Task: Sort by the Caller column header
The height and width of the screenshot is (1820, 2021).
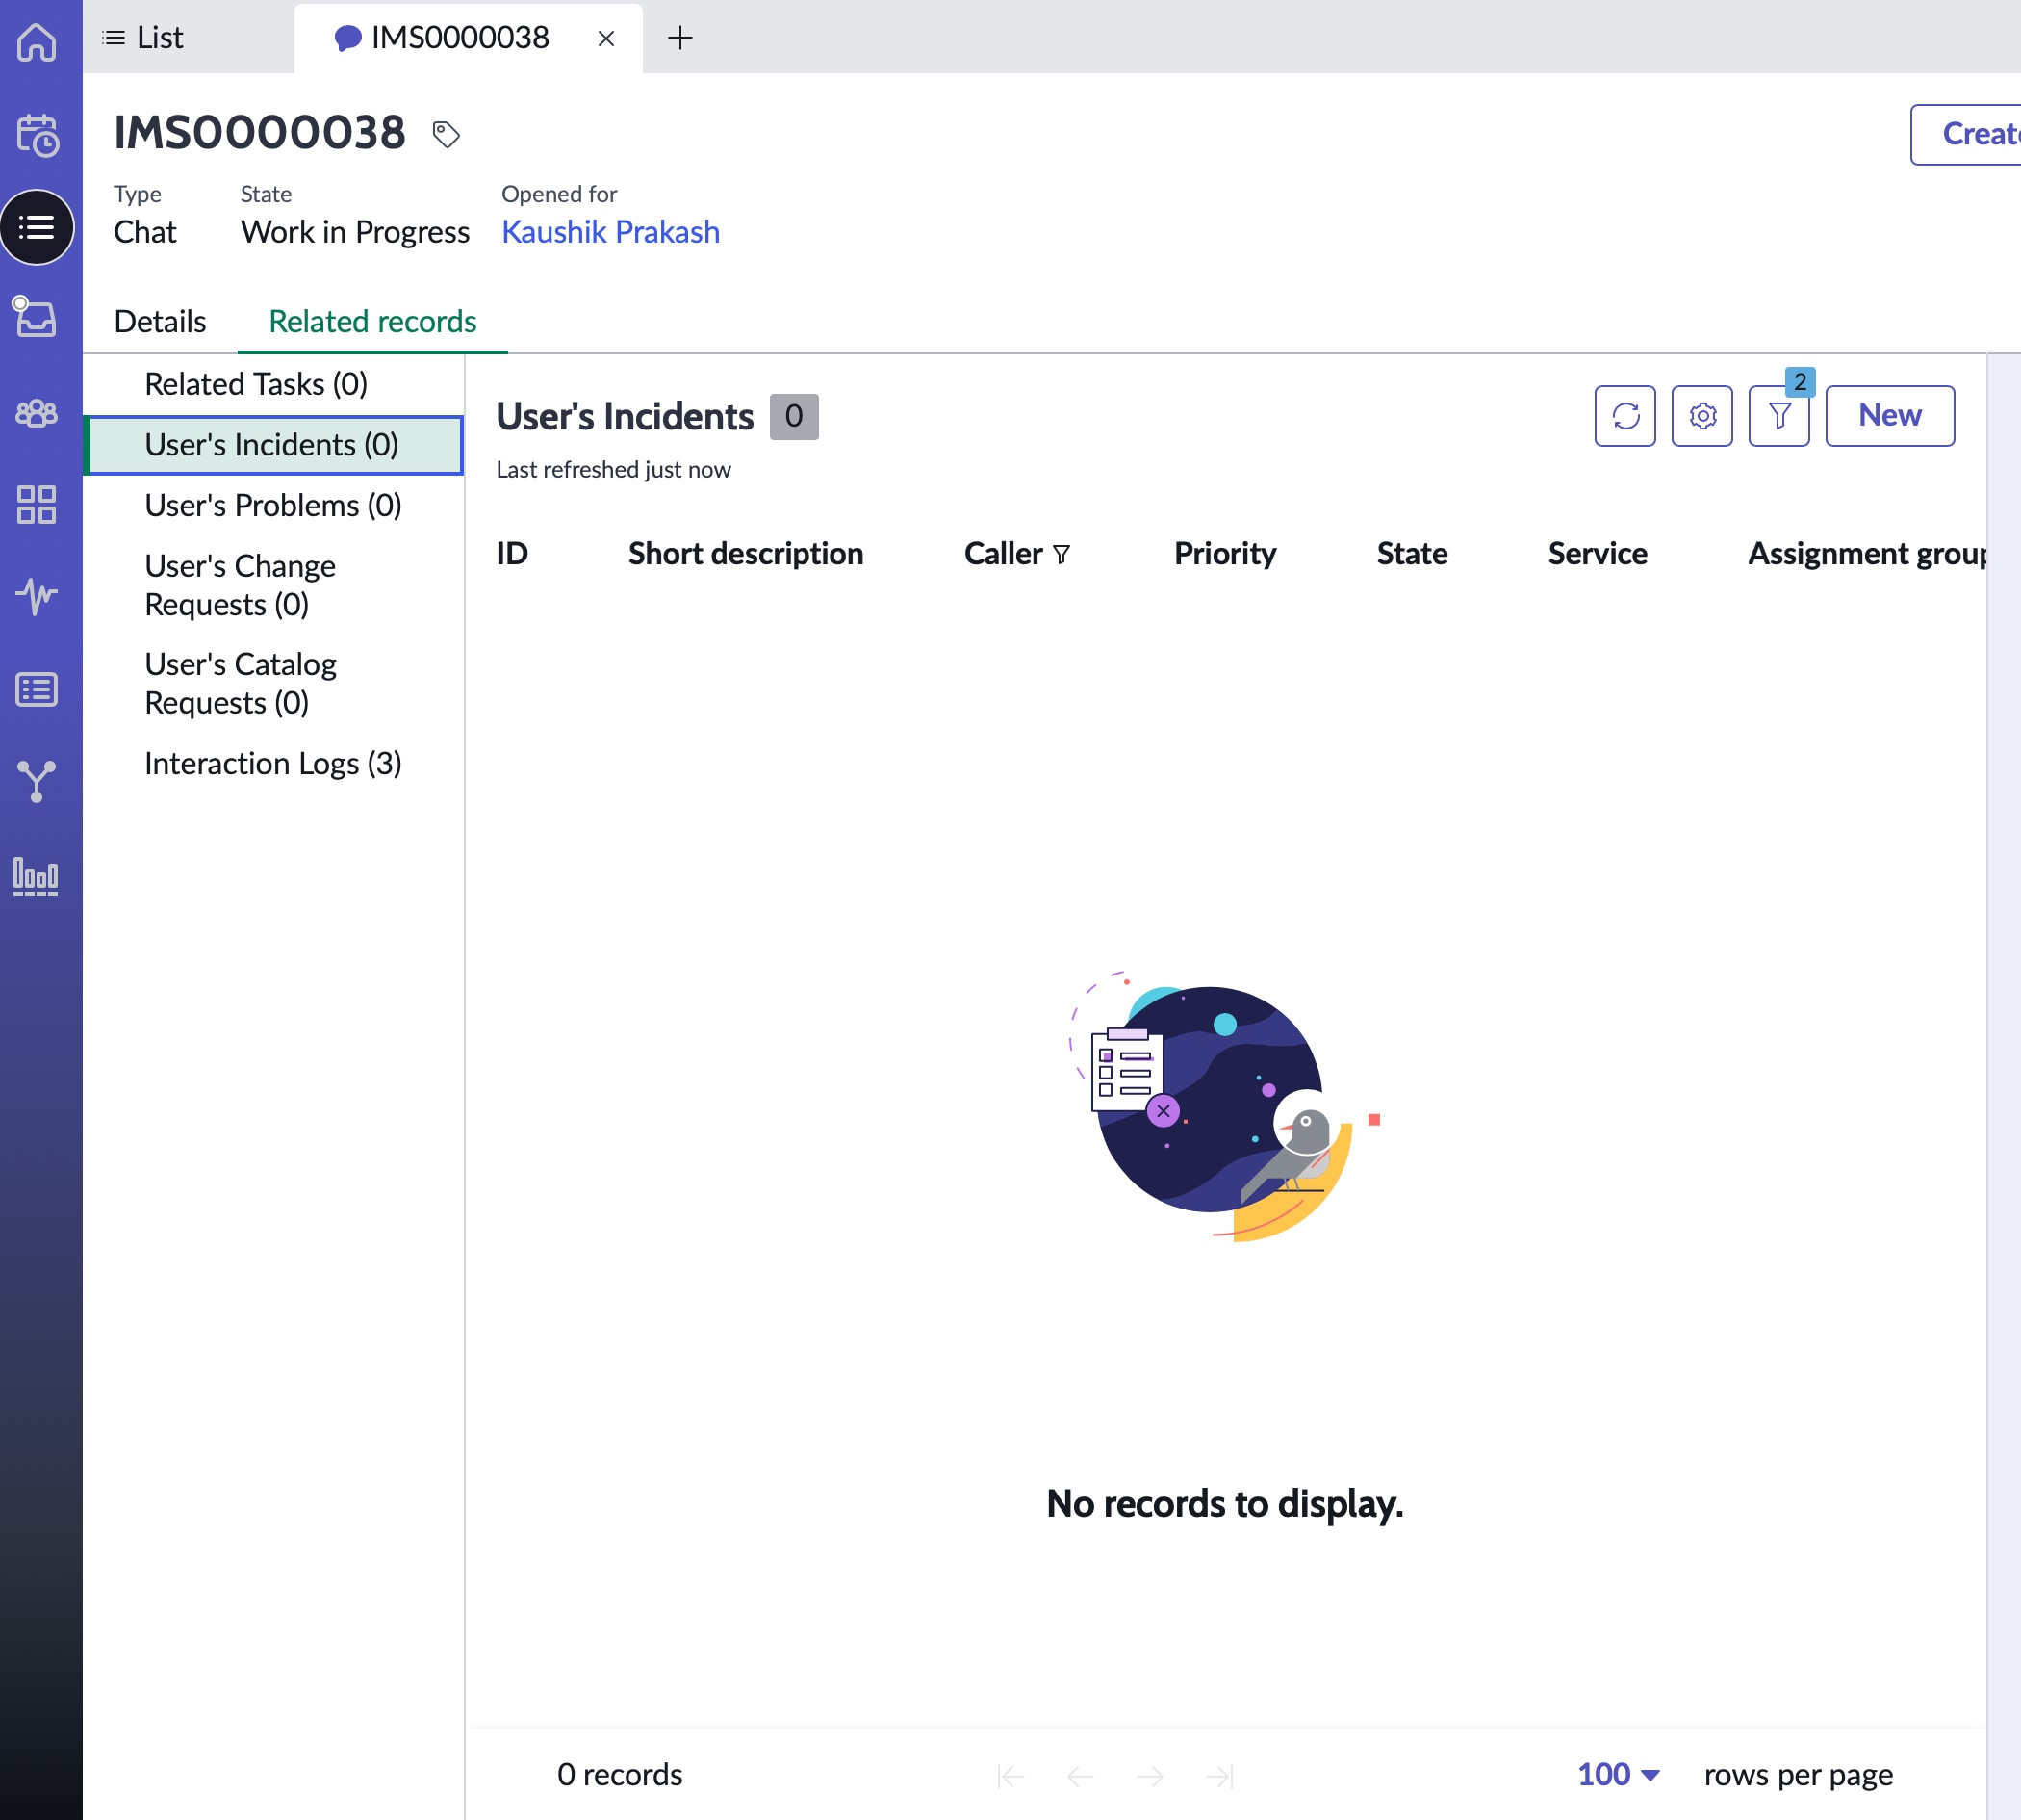Action: click(1003, 553)
